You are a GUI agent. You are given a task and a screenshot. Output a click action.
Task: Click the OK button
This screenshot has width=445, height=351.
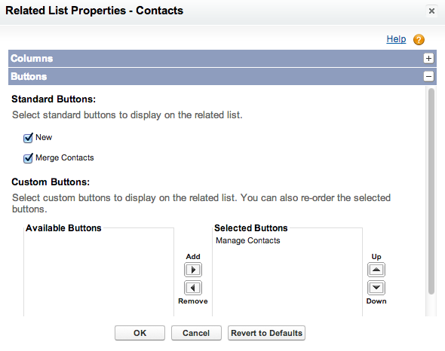click(140, 333)
